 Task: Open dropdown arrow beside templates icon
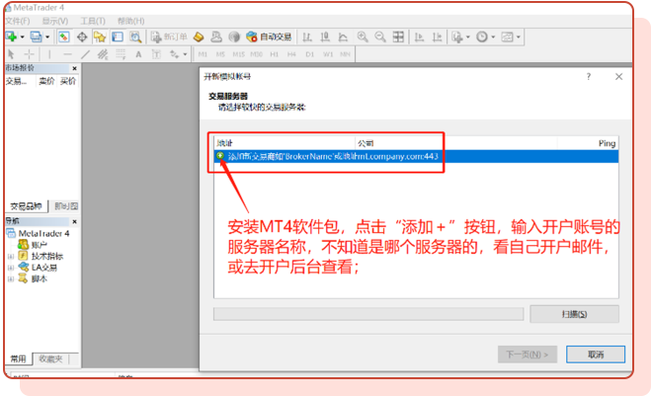[519, 37]
